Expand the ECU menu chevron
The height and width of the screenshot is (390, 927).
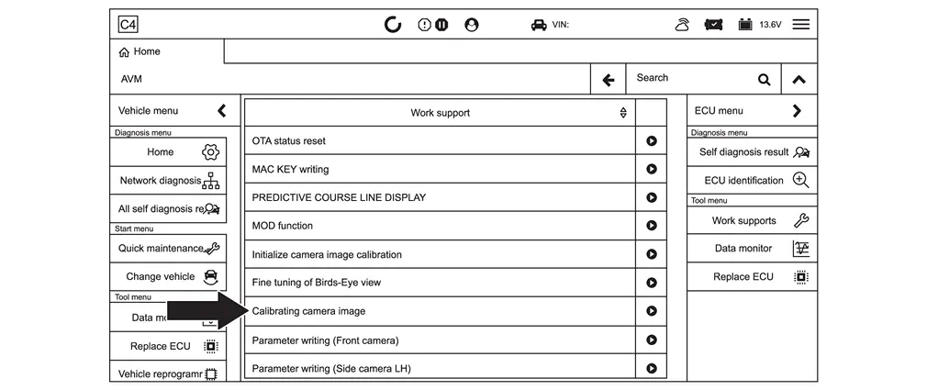[796, 111]
